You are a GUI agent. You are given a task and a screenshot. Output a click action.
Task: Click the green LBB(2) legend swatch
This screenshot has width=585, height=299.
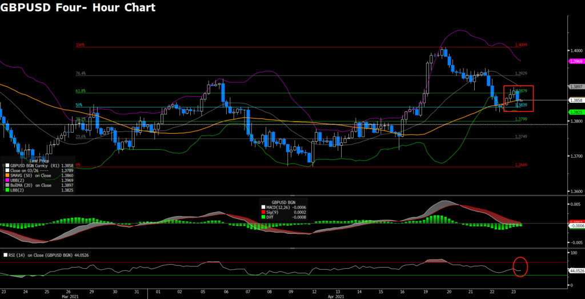[7, 190]
